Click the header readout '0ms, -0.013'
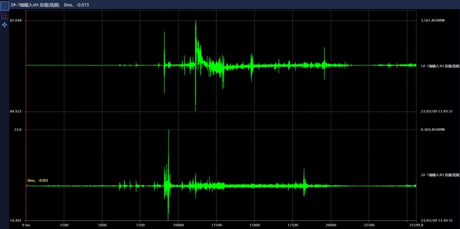Viewport: 460px width, 229px height. (76, 5)
